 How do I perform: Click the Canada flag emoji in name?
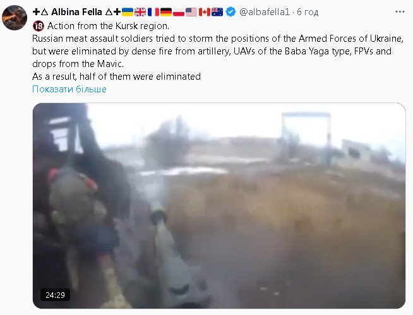coord(205,12)
